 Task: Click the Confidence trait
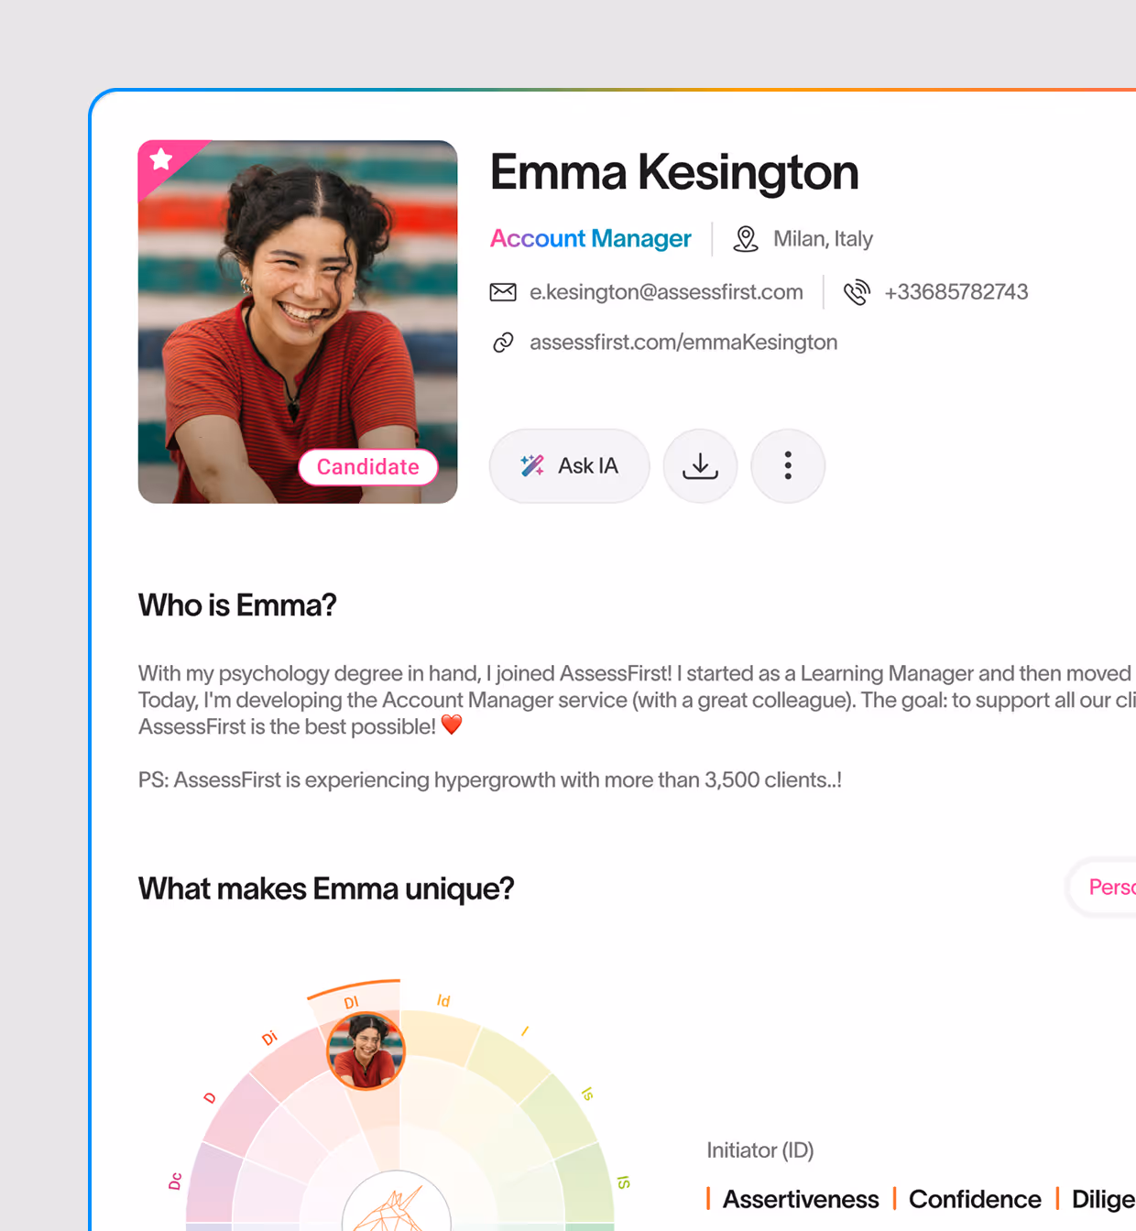(975, 1200)
